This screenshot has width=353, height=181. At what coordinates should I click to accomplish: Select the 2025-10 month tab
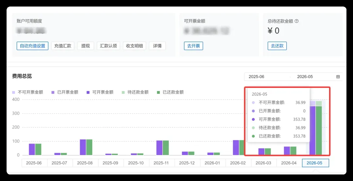136,163
